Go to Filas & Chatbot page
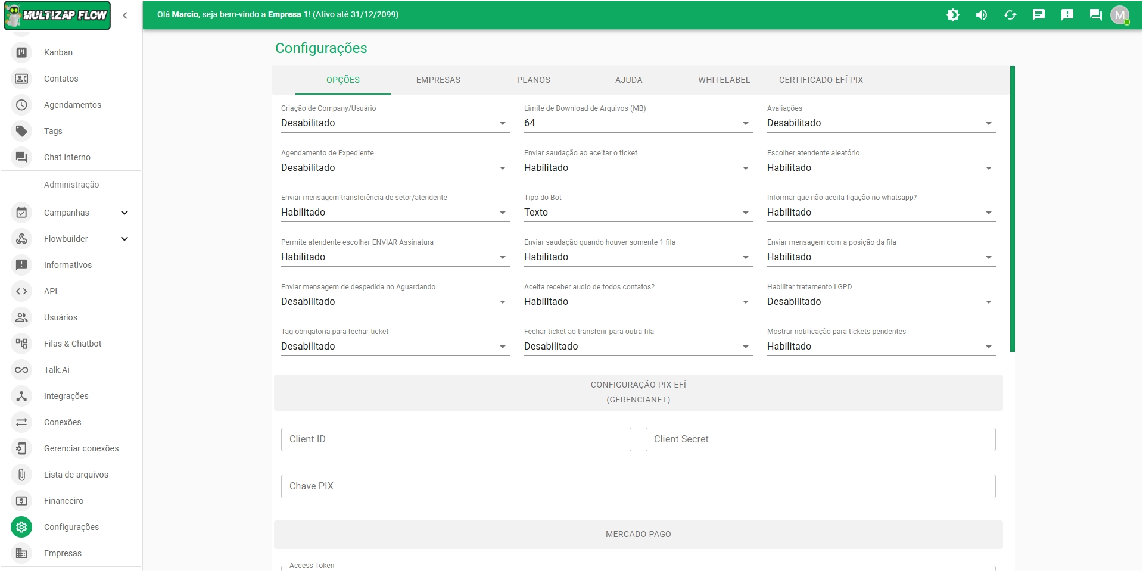The width and height of the screenshot is (1143, 571). (73, 344)
